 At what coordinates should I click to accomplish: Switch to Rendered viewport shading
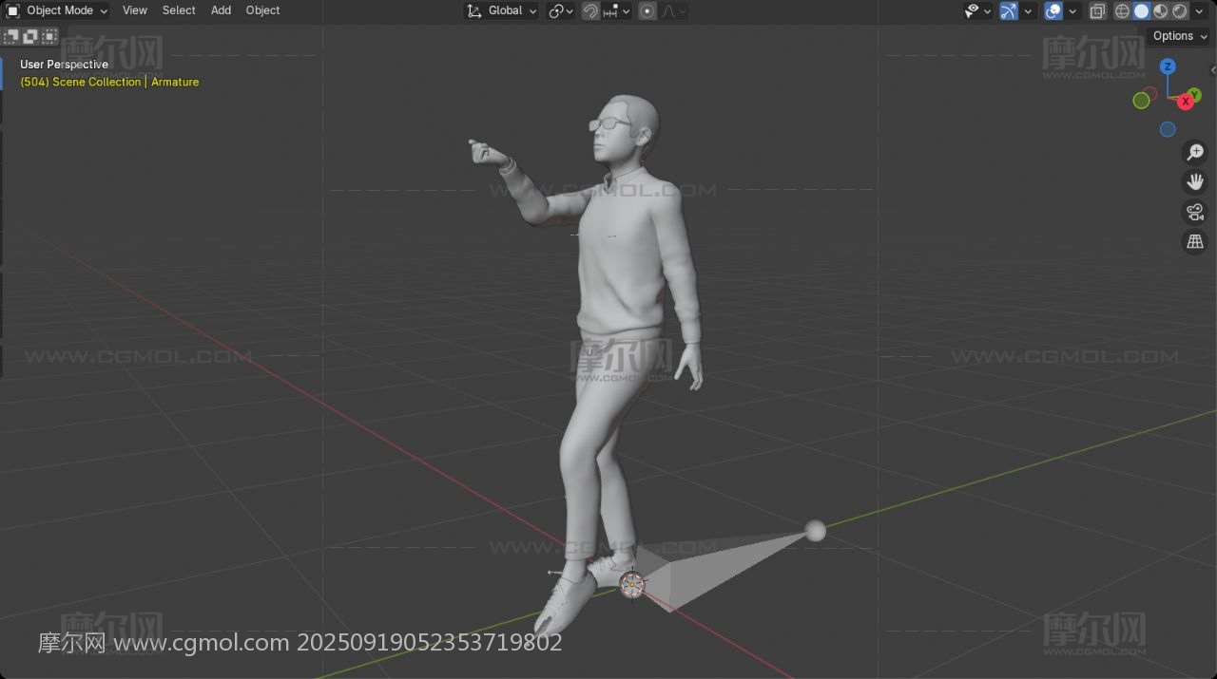coord(1180,10)
